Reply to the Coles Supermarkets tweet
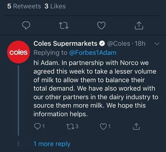Screen dimensions: 166x152 (39, 126)
